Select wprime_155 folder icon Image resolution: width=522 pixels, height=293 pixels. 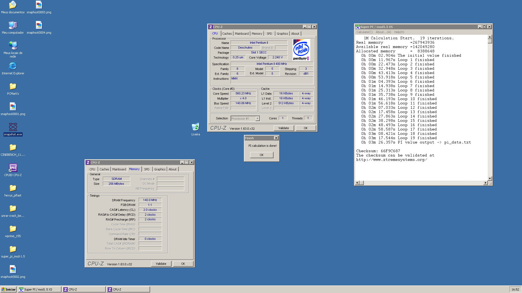[13, 229]
